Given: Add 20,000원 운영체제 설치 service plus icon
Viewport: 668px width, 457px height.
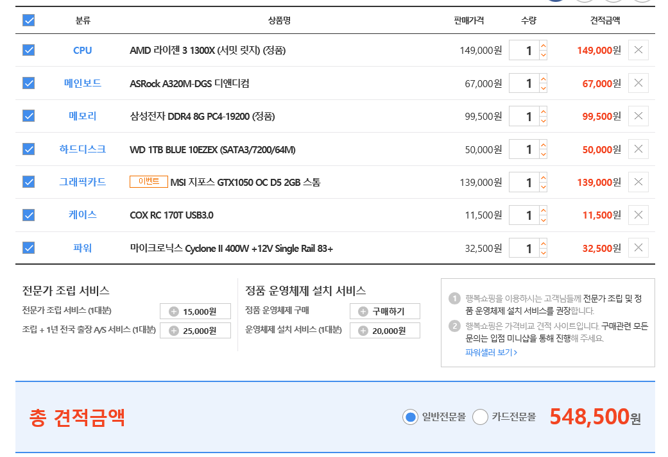Looking at the screenshot, I should point(363,331).
